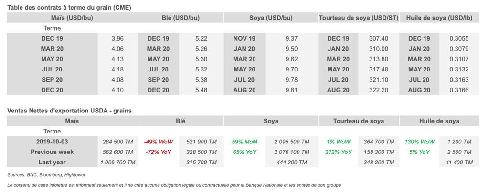Click the Soya (USD/bu) header cell

pos(271,18)
